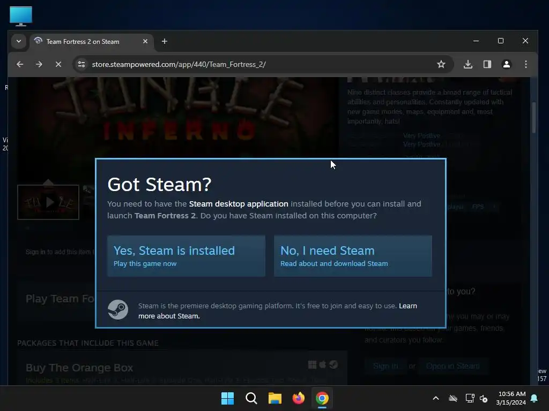Show hidden system tray icons
Image resolution: width=549 pixels, height=411 pixels.
436,398
